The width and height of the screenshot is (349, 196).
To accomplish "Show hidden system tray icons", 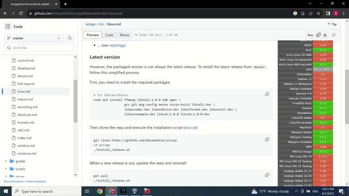I will click(x=296, y=191).
